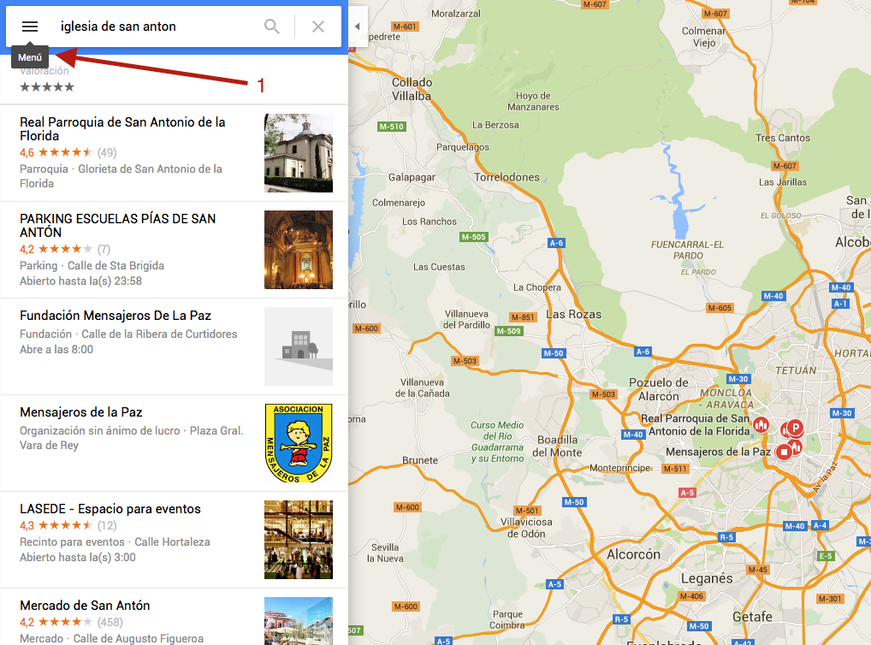Select the five-star Valoración filter
Image resolution: width=871 pixels, height=645 pixels.
point(47,86)
